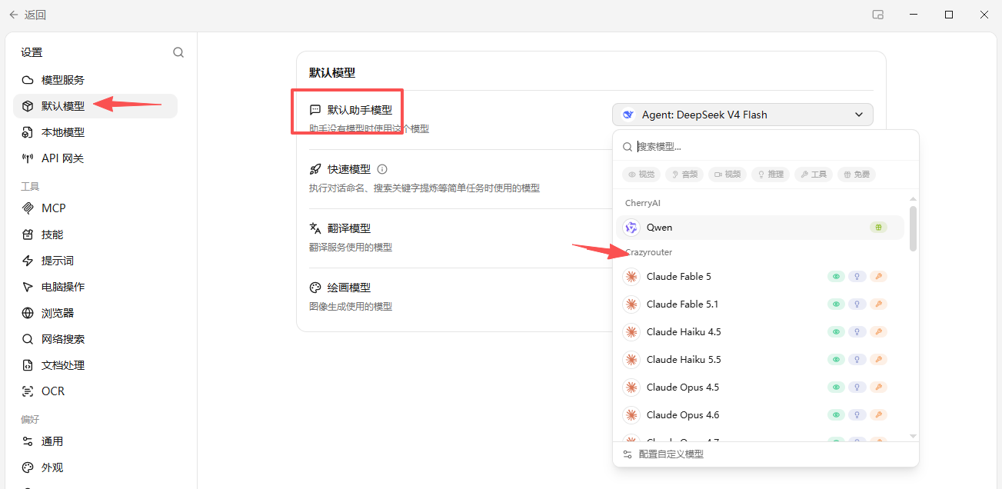
Task: Click the 浏览器 globe icon
Action: click(28, 313)
